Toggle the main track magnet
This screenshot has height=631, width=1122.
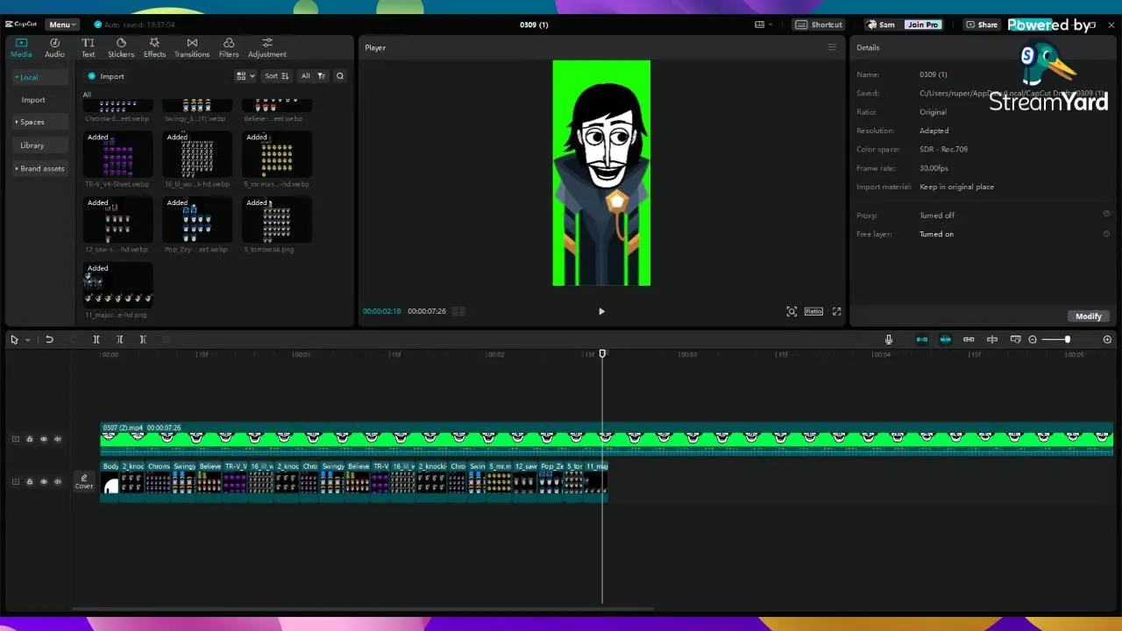pos(921,339)
